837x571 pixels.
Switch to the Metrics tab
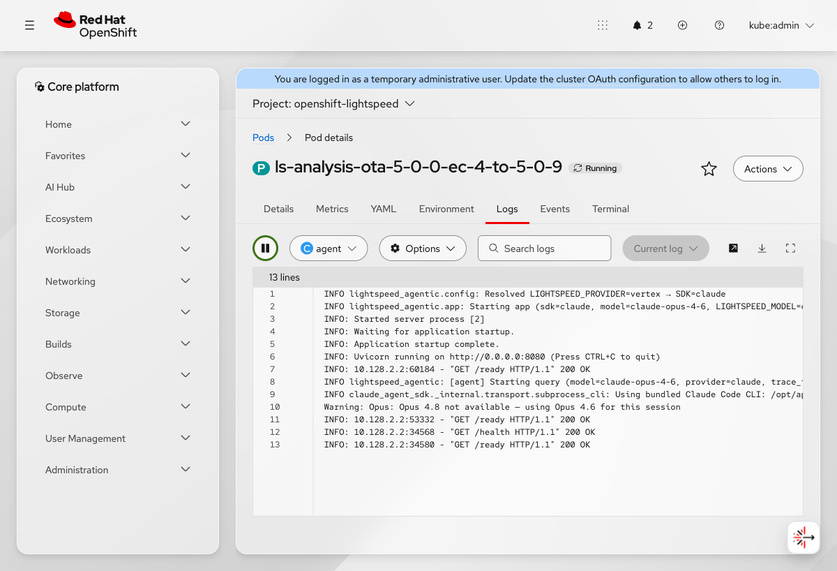pos(332,209)
